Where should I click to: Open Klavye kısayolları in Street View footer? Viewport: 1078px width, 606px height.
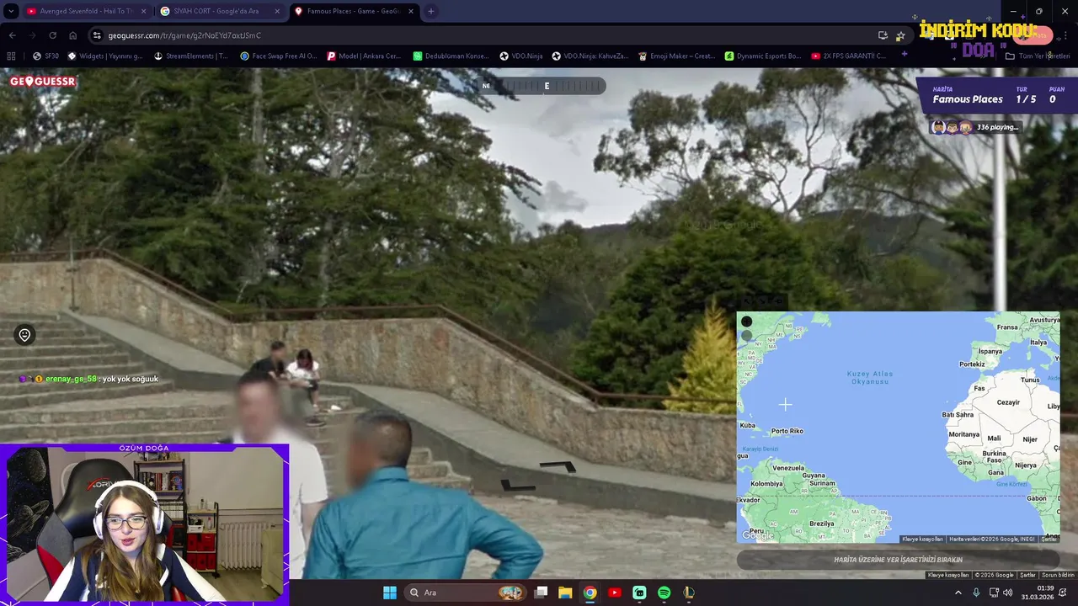click(948, 575)
